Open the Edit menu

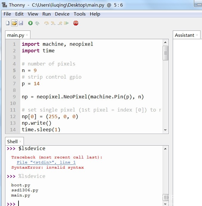(19, 14)
